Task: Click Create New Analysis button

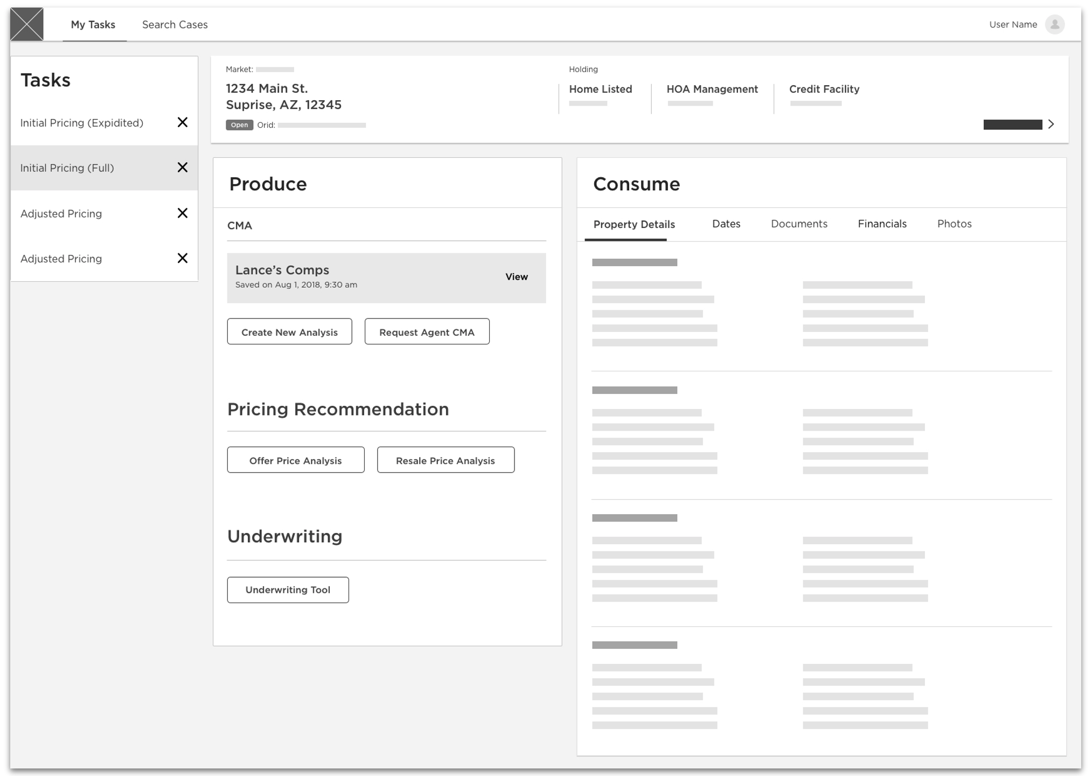Action: [x=289, y=332]
